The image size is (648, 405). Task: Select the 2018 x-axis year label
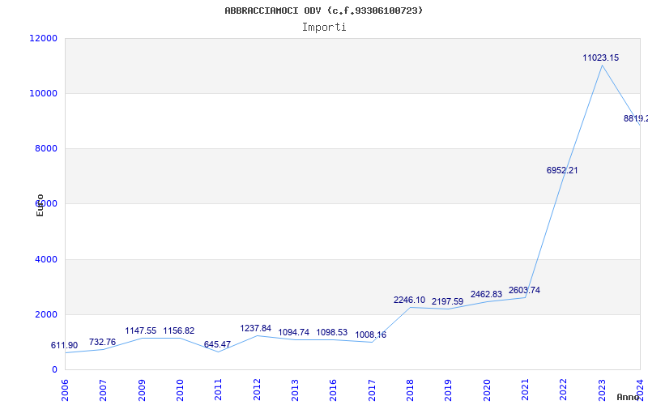click(x=410, y=390)
